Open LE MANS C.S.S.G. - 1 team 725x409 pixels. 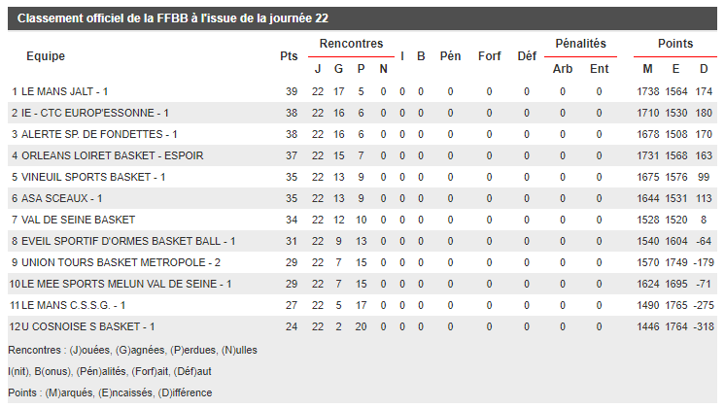point(74,305)
